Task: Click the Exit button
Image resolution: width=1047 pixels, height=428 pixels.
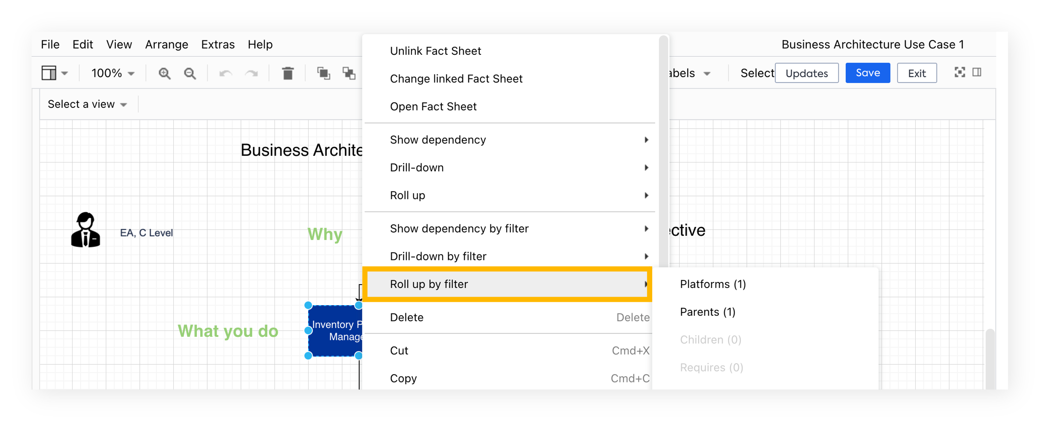Action: pyautogui.click(x=916, y=73)
